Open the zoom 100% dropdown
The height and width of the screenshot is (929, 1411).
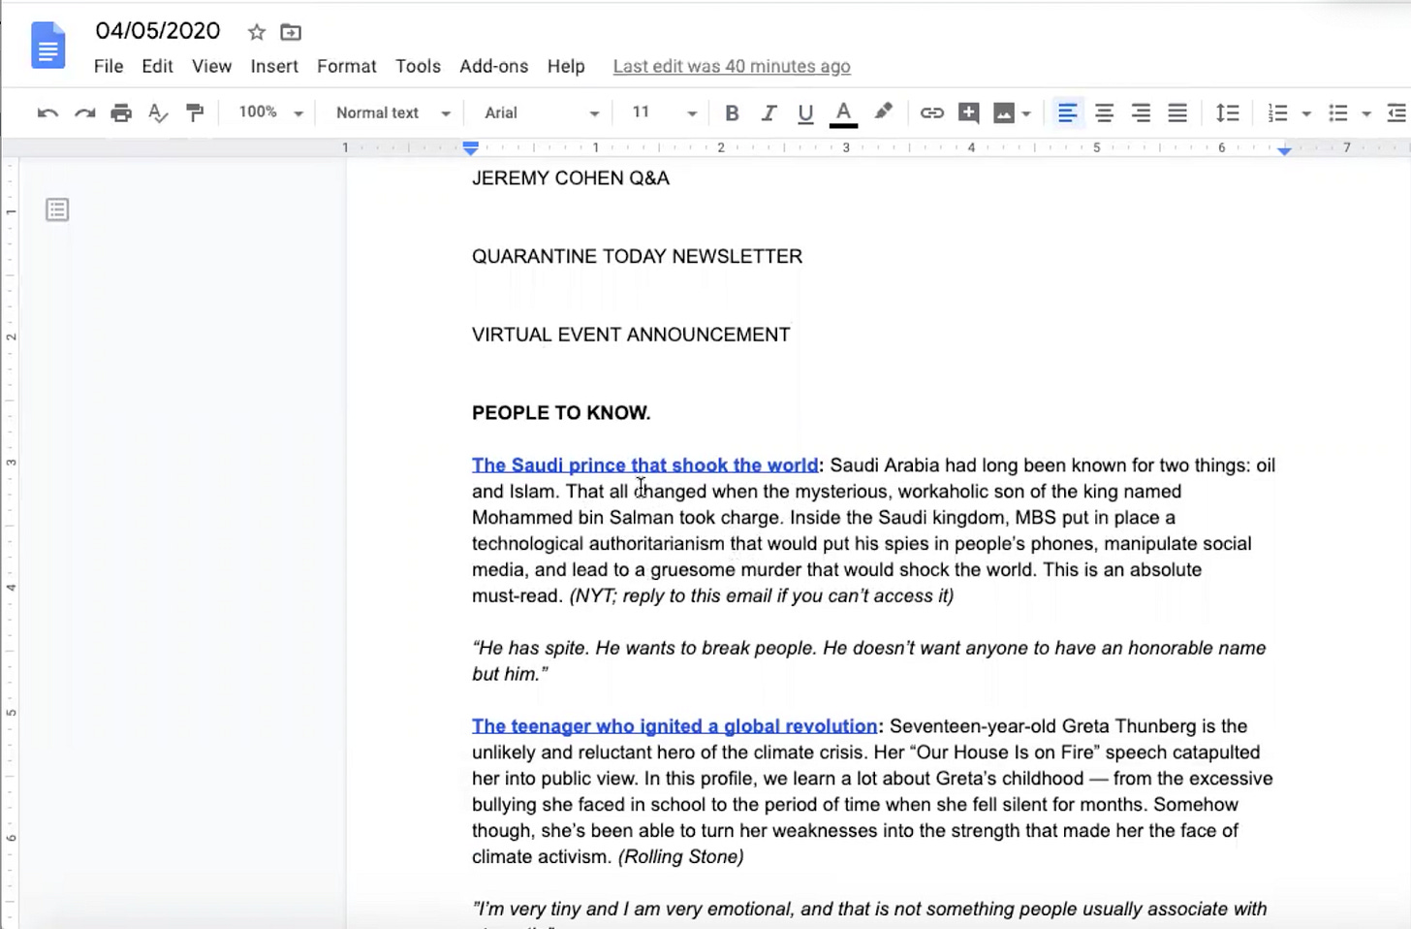[x=270, y=112]
